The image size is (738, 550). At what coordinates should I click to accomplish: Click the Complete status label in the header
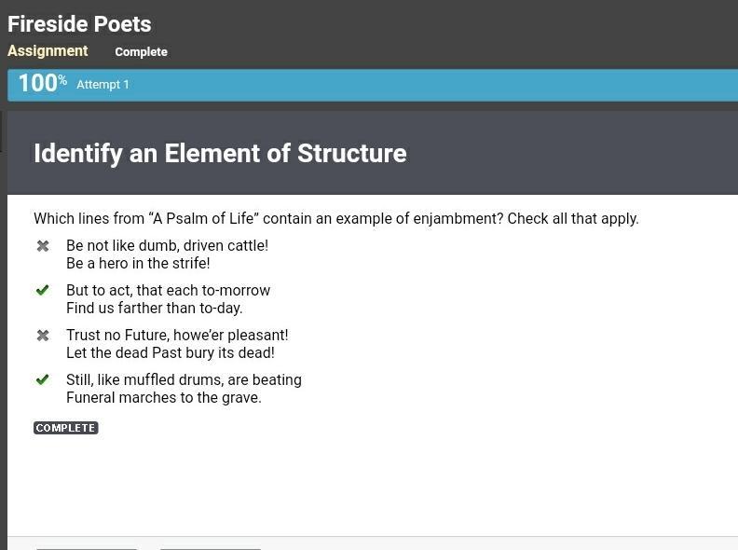click(141, 52)
